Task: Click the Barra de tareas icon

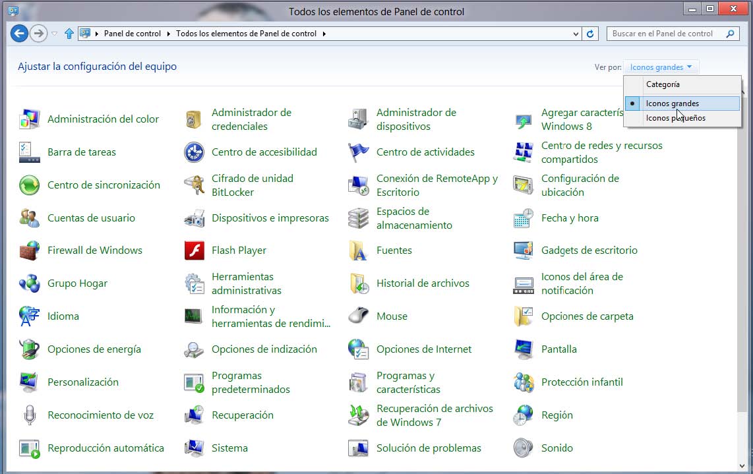Action: click(29, 152)
